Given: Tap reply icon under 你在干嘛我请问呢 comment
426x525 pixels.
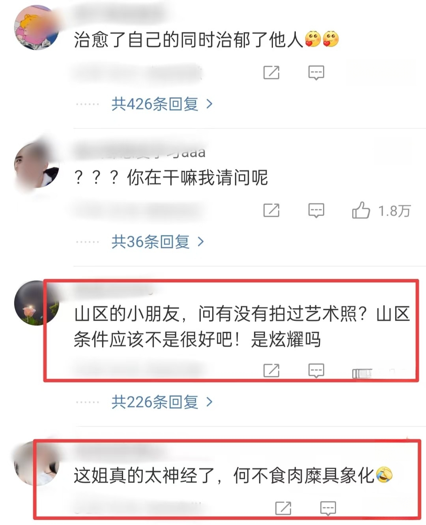Looking at the screenshot, I should (x=316, y=211).
